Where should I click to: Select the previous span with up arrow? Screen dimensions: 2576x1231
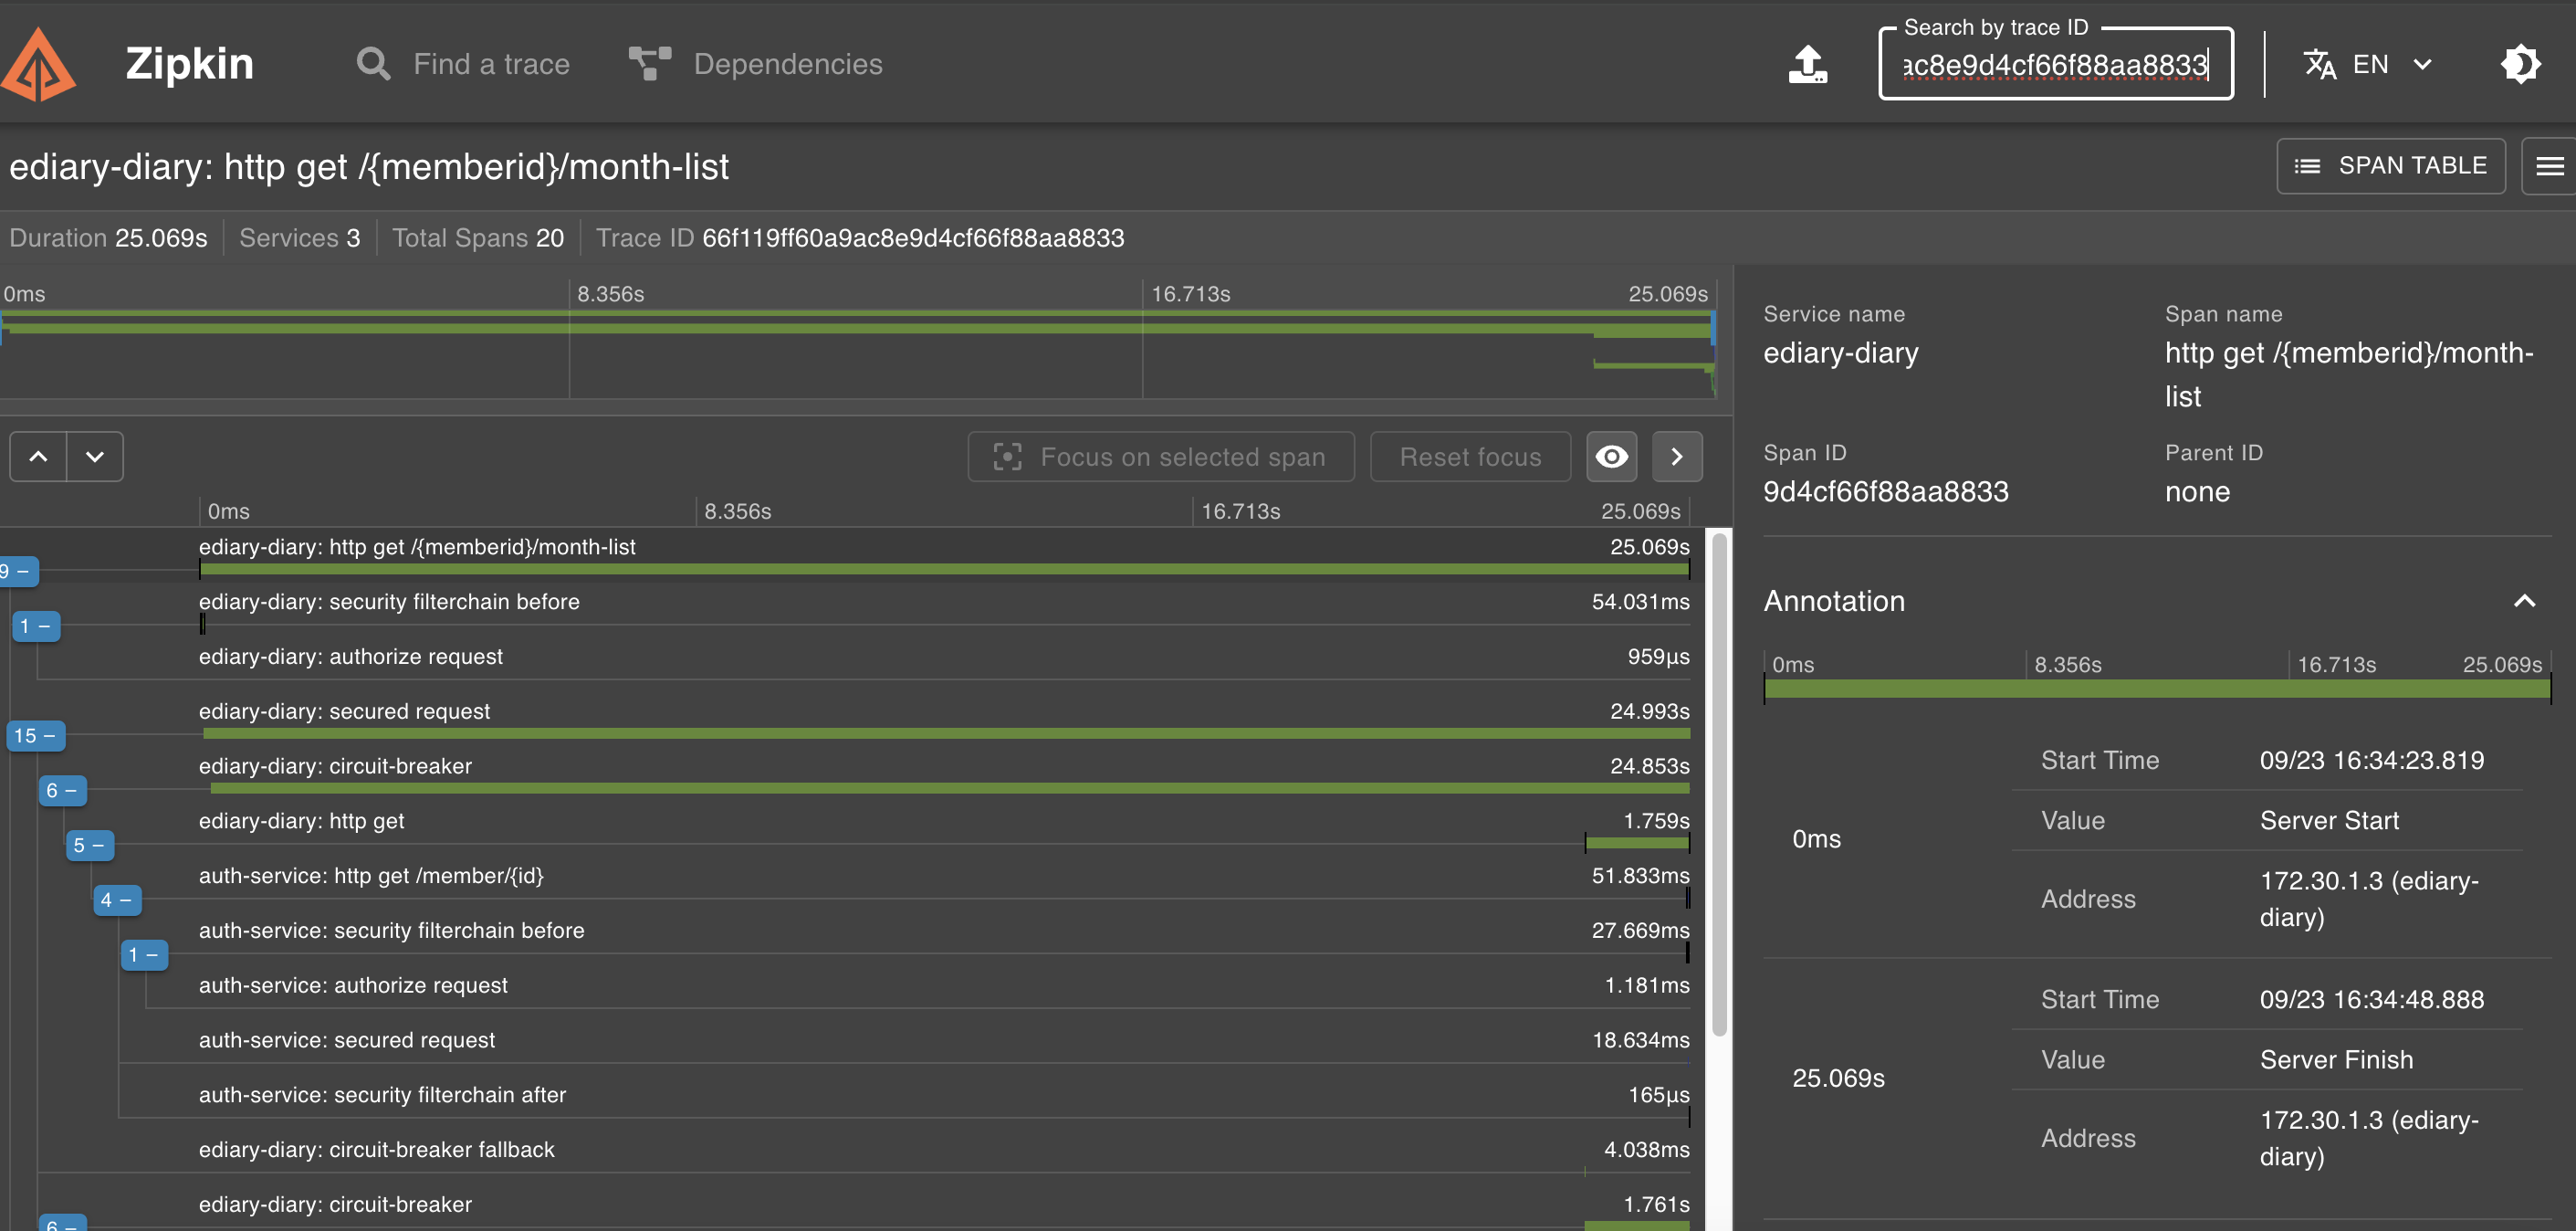pos(38,457)
